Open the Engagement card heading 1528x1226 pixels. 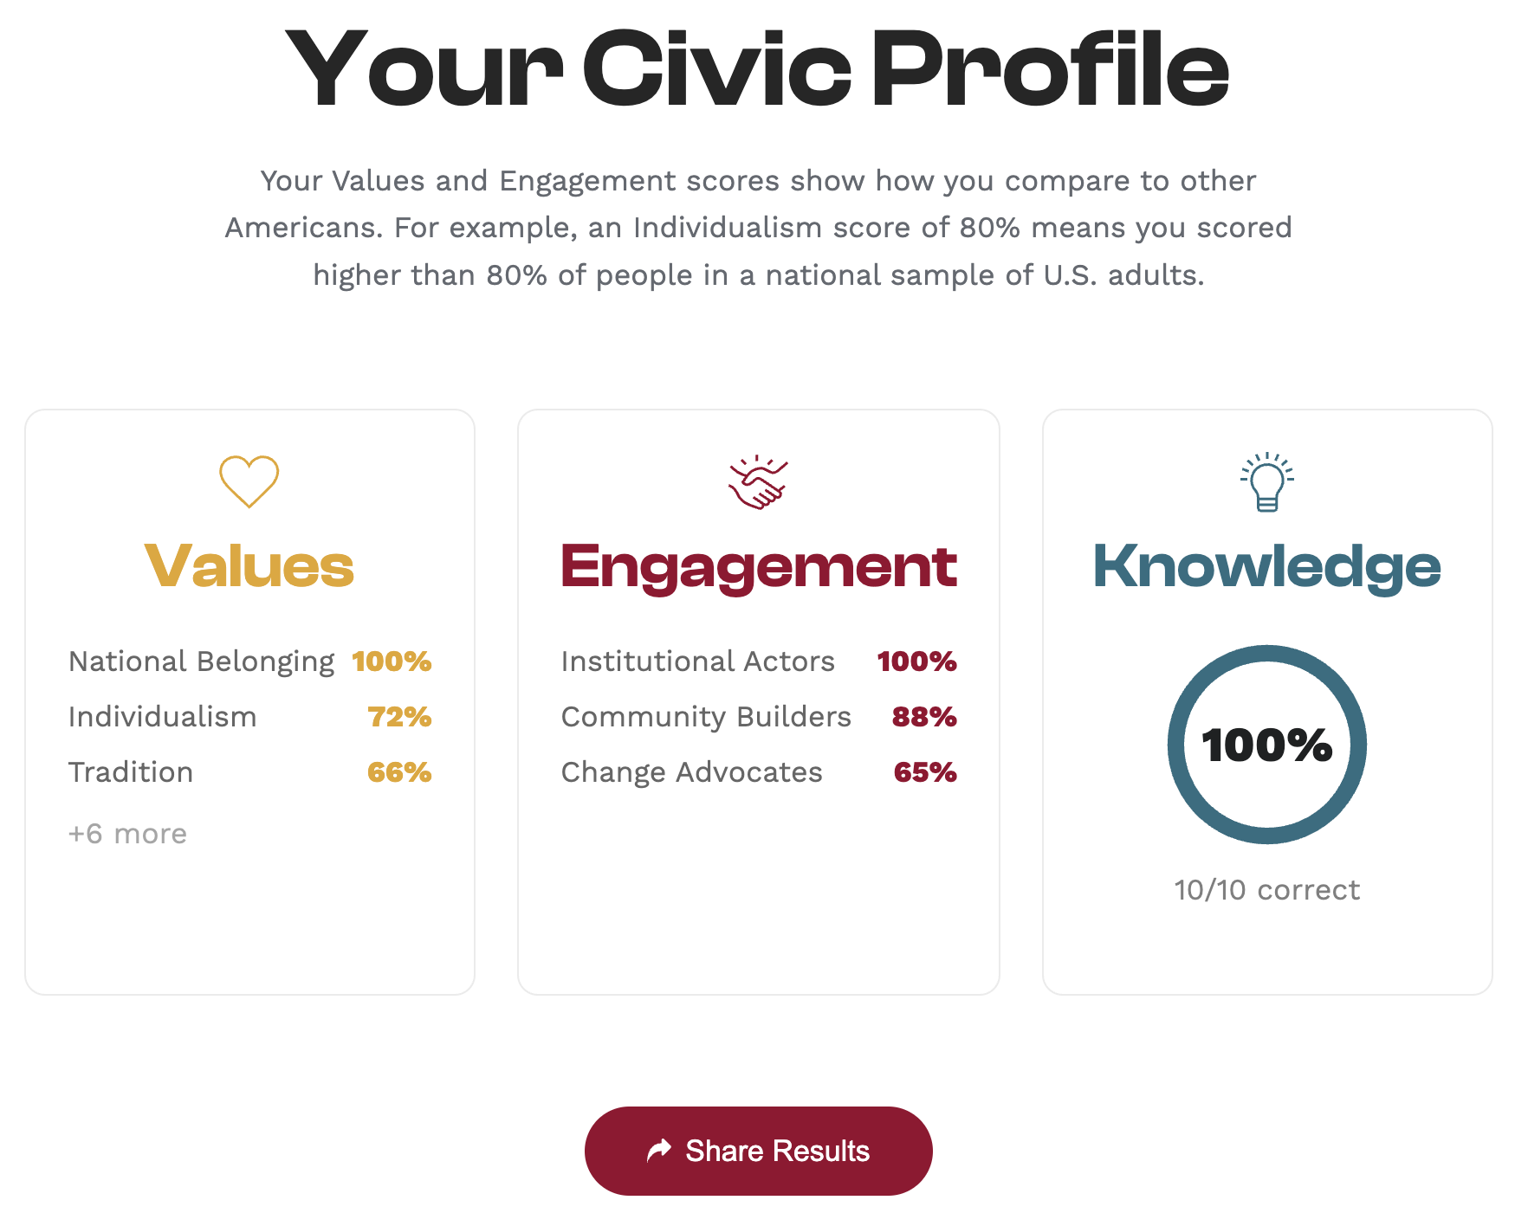[759, 567]
